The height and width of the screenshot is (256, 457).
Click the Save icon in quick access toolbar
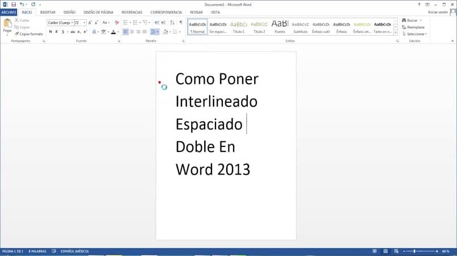coord(13,4)
